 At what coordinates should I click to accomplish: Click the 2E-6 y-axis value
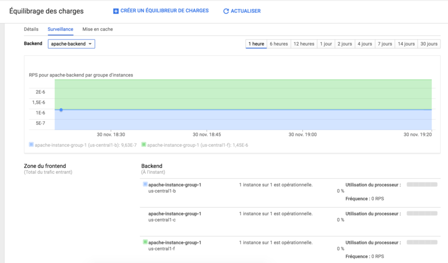point(40,92)
